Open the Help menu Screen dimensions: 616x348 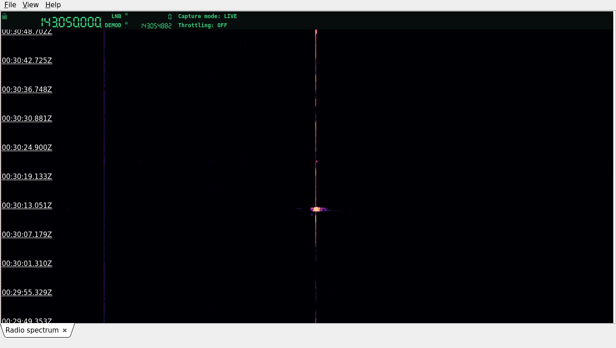click(x=53, y=5)
